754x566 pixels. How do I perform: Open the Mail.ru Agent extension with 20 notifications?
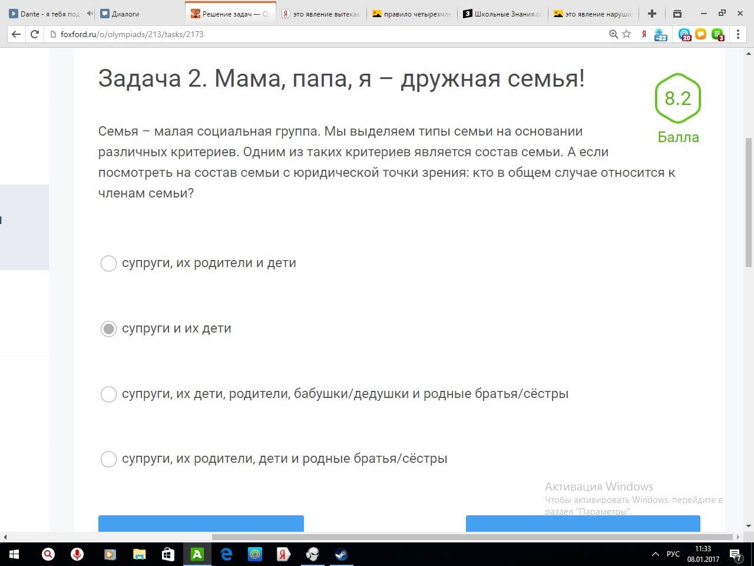coord(685,34)
